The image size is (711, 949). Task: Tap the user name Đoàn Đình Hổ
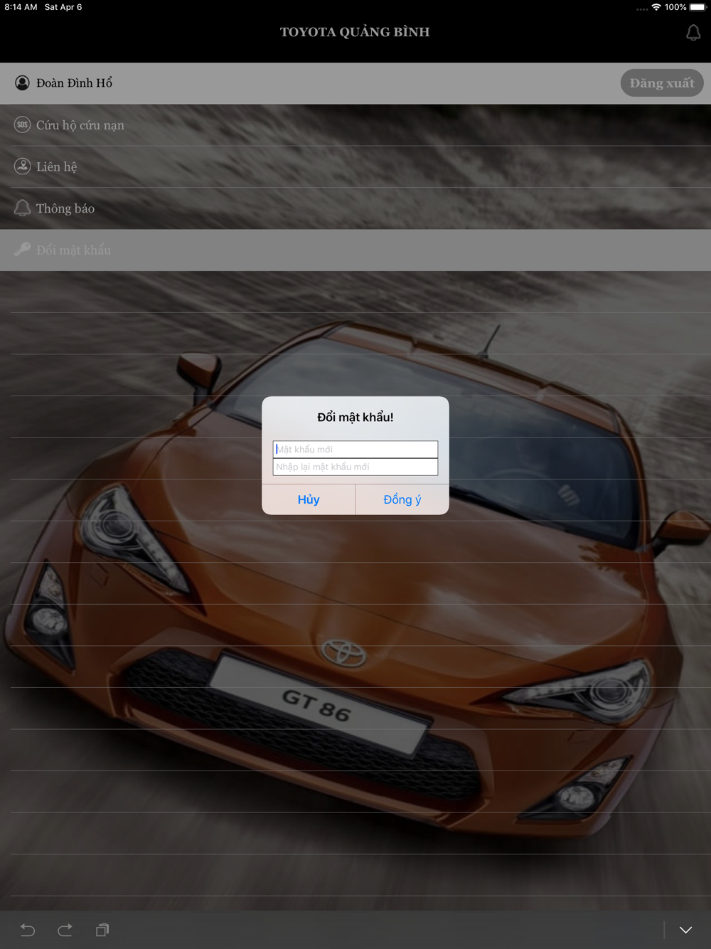click(75, 83)
